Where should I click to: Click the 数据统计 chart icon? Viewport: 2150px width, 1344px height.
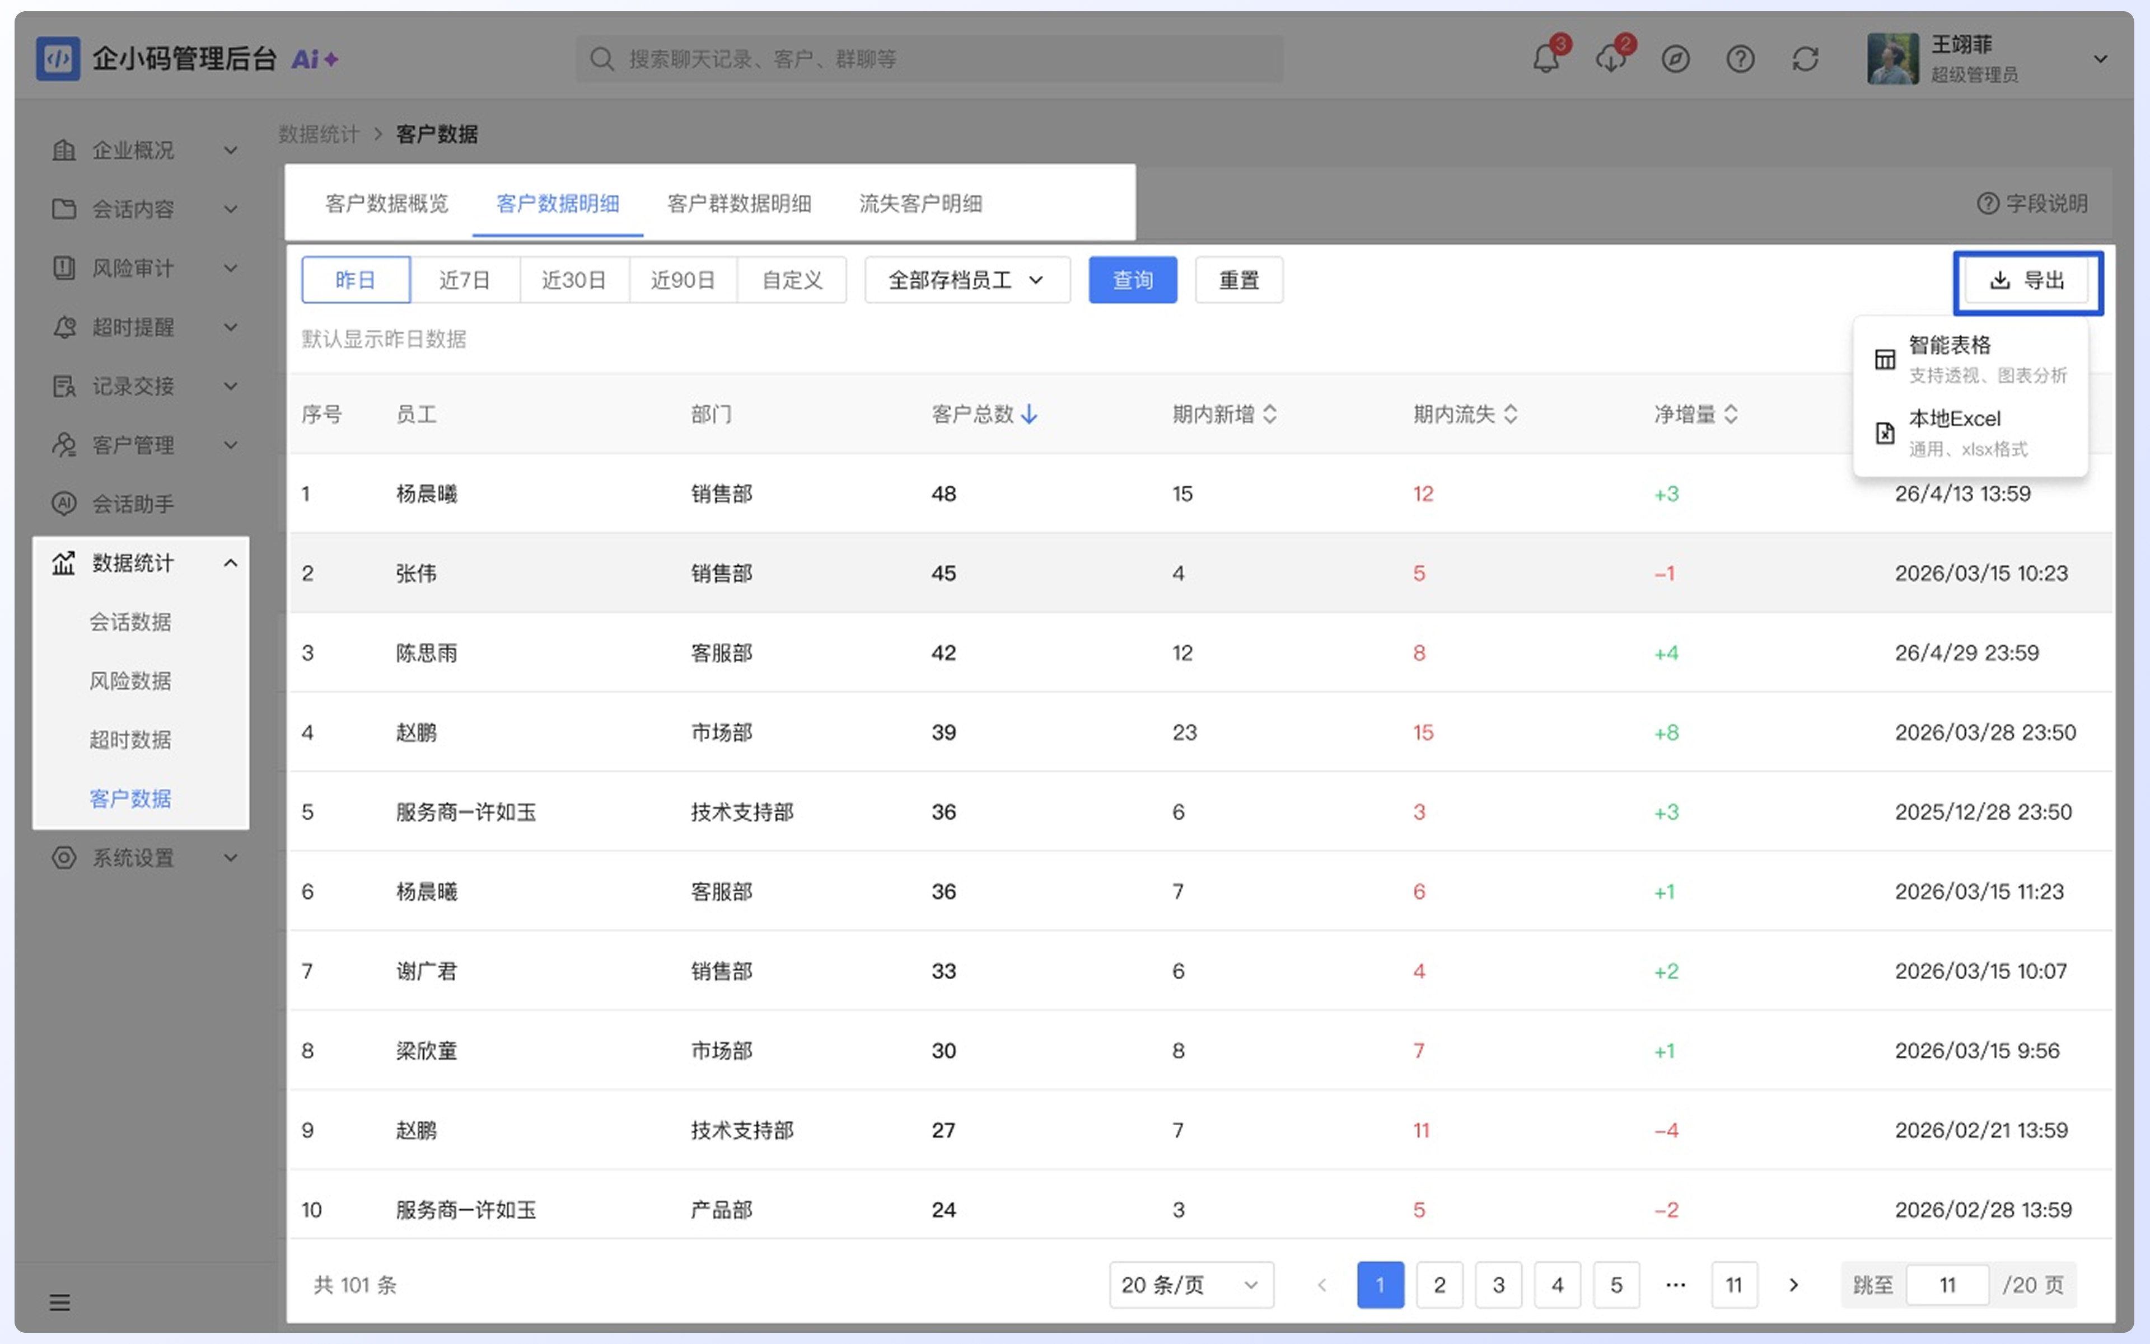[x=64, y=563]
